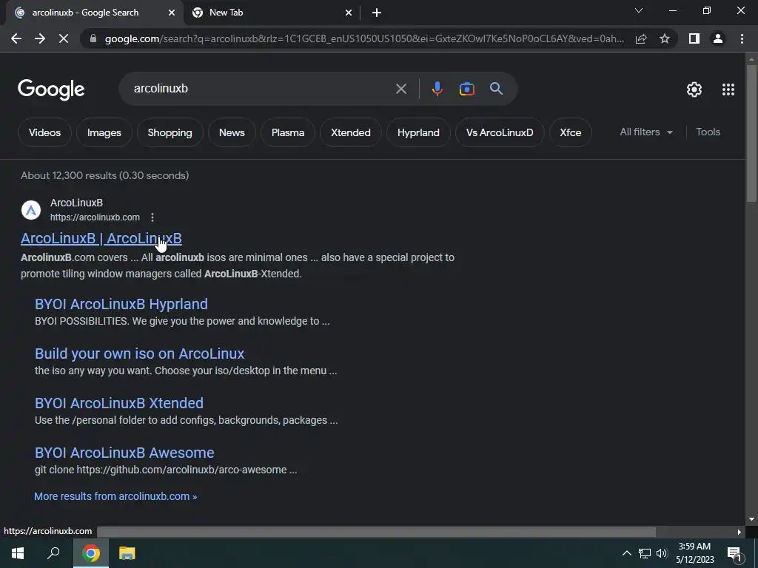Open File Explorer from the taskbar
758x568 pixels.
coord(127,553)
